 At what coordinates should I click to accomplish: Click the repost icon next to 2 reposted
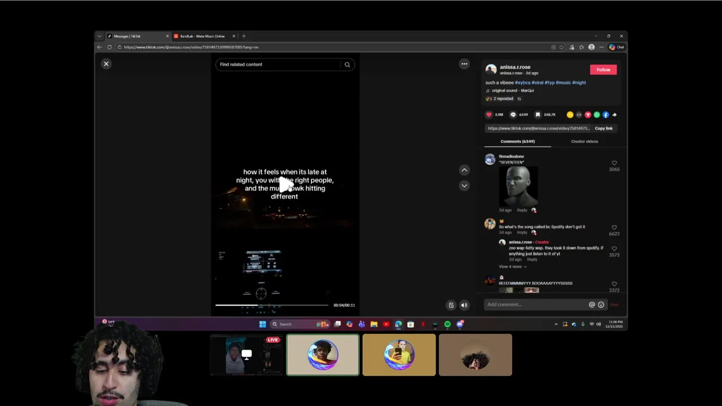(519, 99)
